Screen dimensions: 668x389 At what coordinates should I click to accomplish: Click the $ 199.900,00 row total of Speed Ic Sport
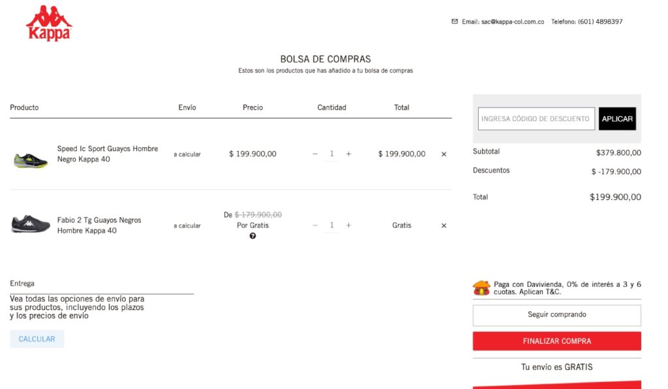pyautogui.click(x=402, y=154)
